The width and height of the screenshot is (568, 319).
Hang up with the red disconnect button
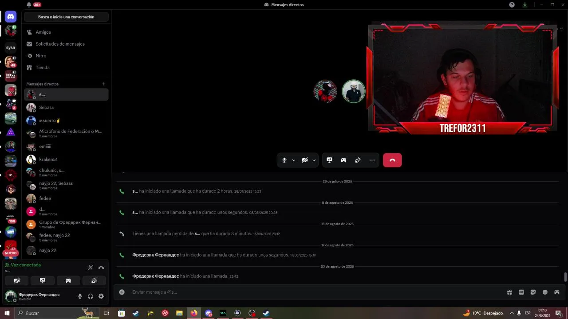[x=392, y=160]
